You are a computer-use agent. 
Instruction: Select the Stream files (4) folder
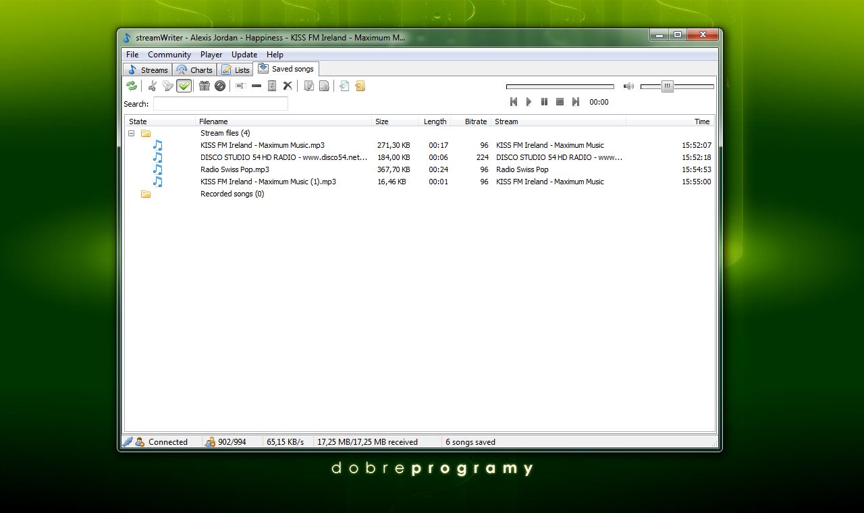point(225,133)
